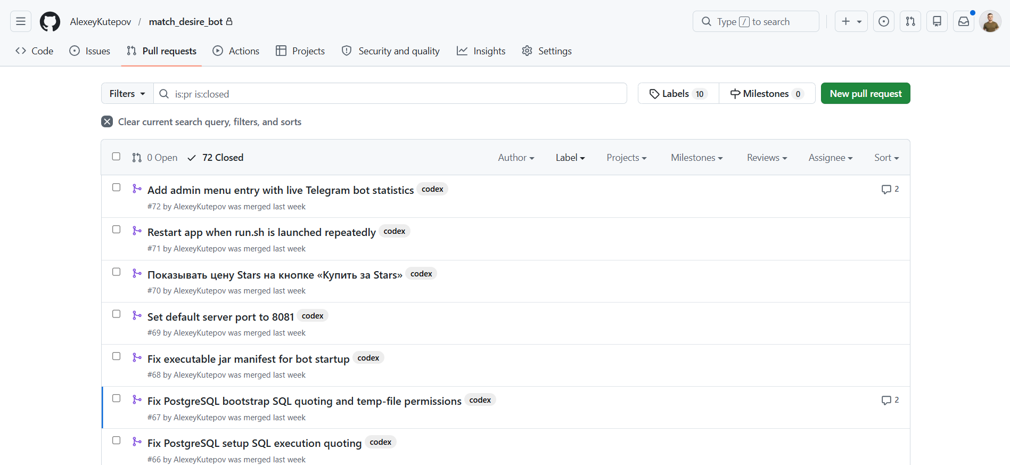Screen dimensions: 1010x465
Task: Open Security and quality tab
Action: click(391, 51)
